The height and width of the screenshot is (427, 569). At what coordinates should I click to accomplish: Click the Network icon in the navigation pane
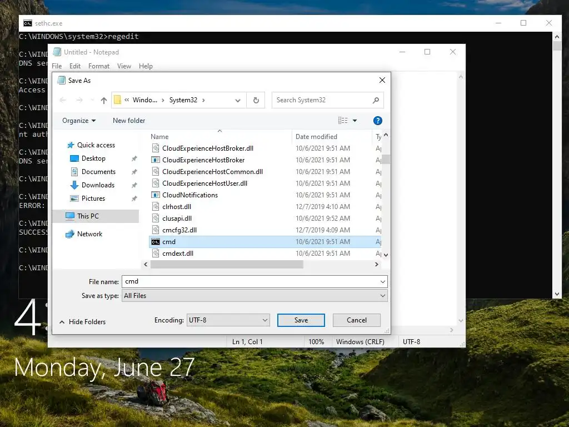point(69,234)
